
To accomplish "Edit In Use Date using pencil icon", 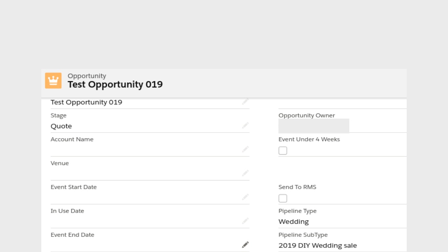I will click(245, 221).
